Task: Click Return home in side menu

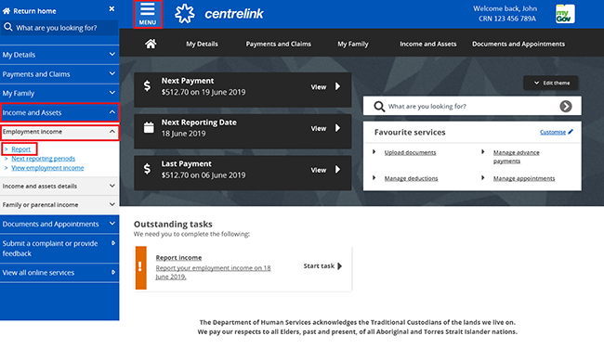Action: (x=34, y=11)
